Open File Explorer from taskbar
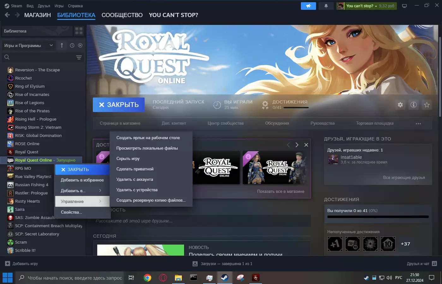 coord(178,278)
